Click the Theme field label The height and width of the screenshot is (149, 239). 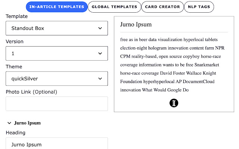tap(14, 67)
